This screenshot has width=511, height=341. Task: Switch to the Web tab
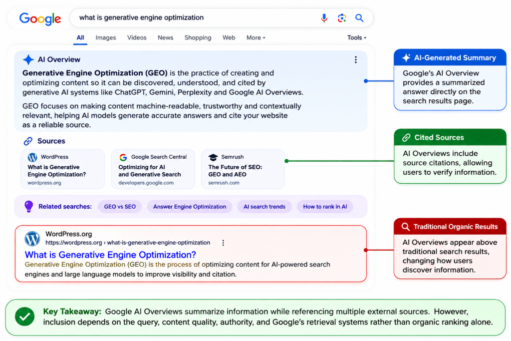[229, 38]
